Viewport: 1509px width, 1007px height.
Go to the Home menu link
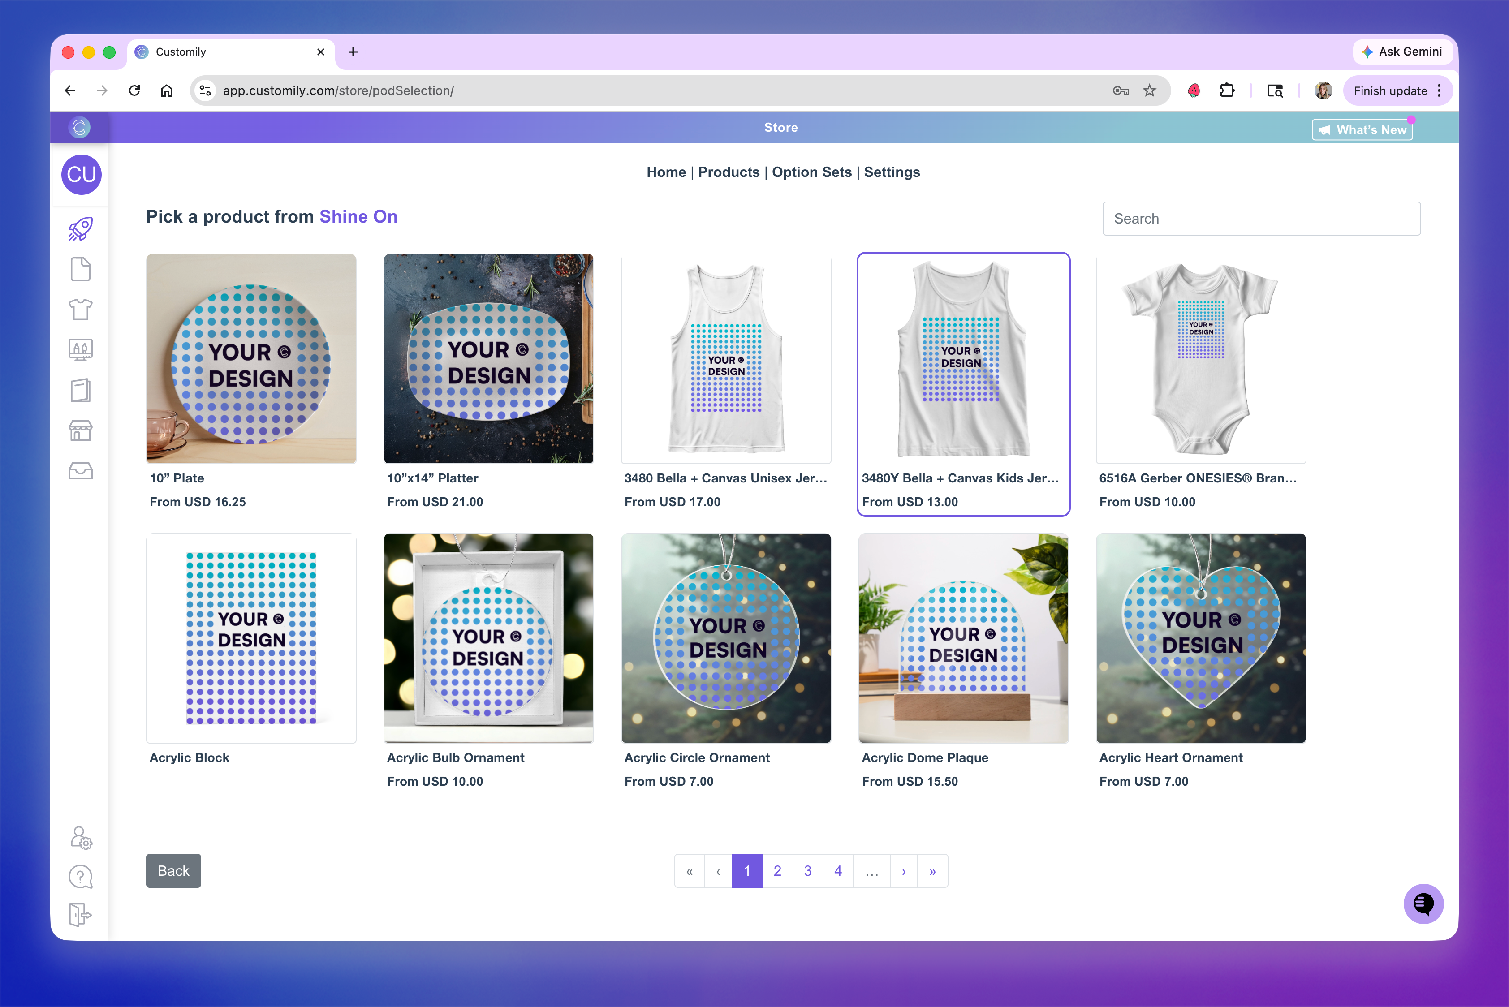pos(666,172)
